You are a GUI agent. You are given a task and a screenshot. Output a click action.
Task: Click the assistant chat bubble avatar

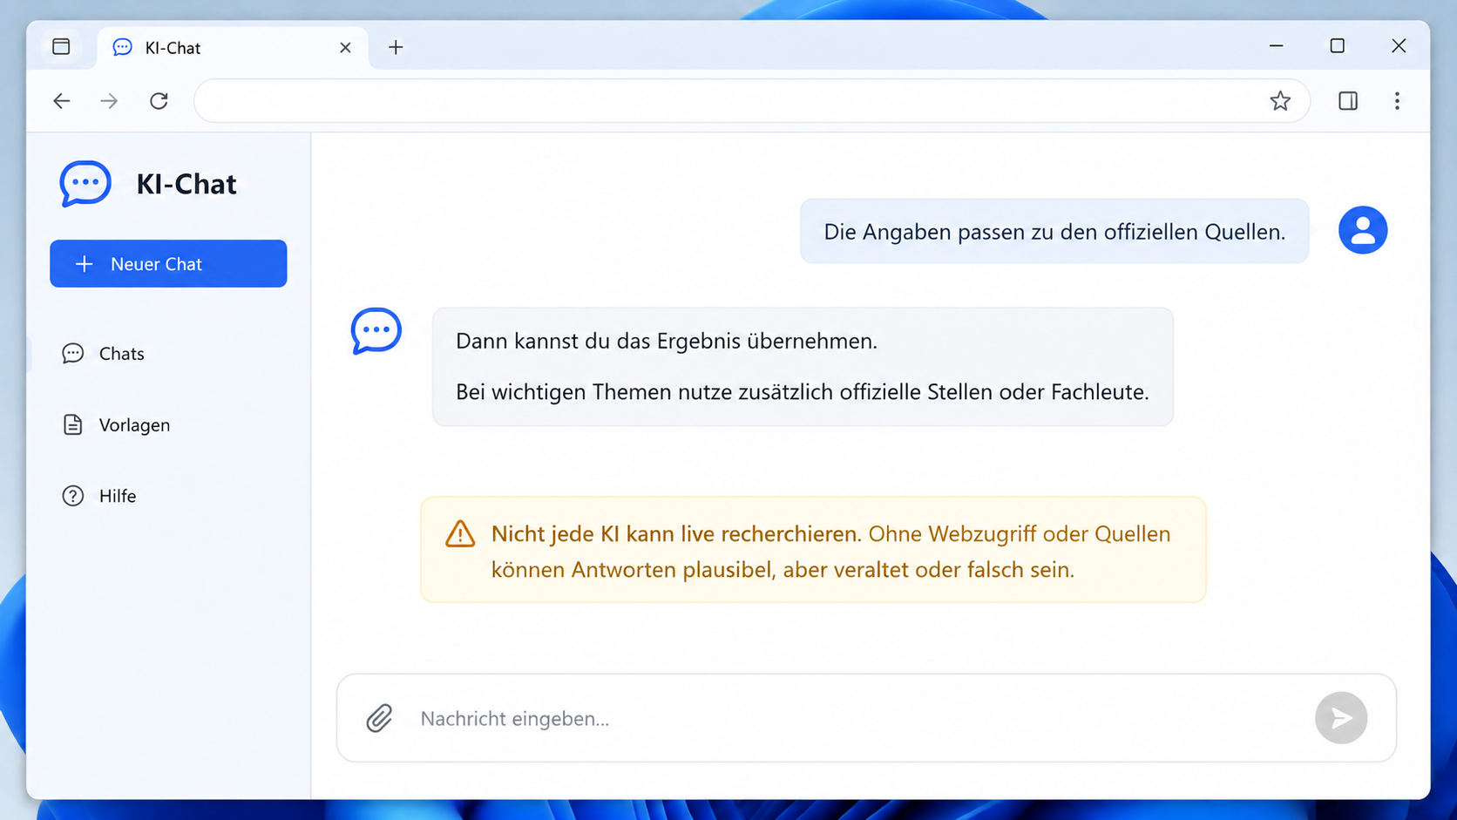pyautogui.click(x=376, y=331)
